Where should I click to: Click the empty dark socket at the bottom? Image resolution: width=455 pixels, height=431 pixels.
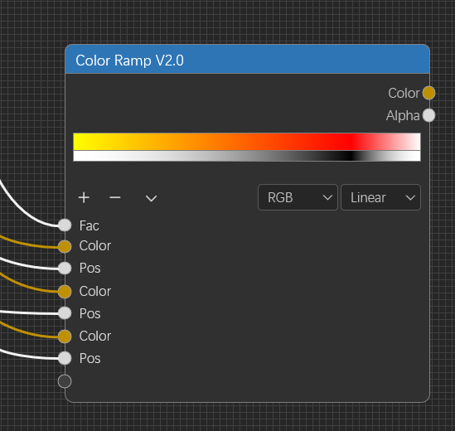[65, 381]
